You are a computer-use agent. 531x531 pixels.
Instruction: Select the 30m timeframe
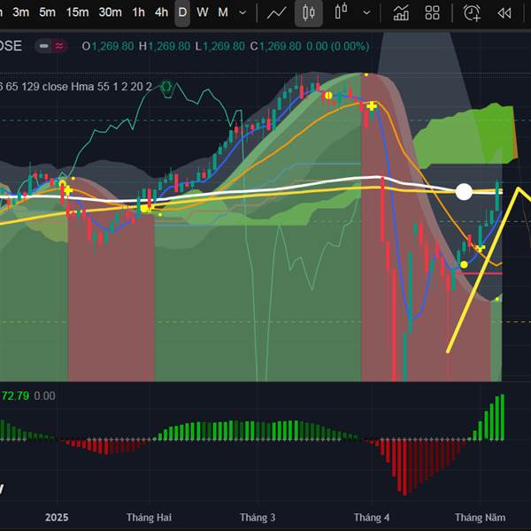click(110, 12)
